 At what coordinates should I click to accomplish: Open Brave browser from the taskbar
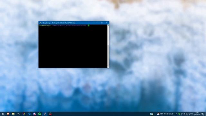tap(8, 114)
